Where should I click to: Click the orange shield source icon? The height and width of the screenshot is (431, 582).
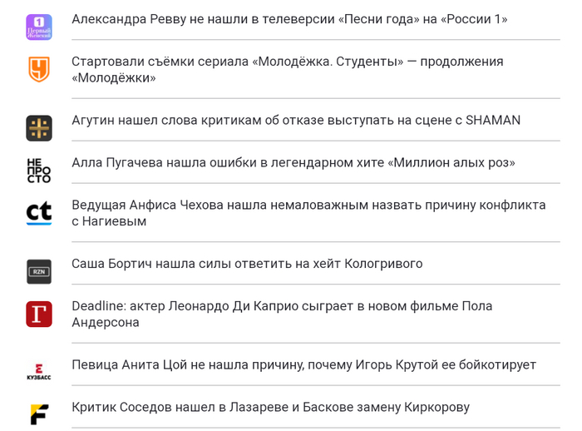point(39,69)
